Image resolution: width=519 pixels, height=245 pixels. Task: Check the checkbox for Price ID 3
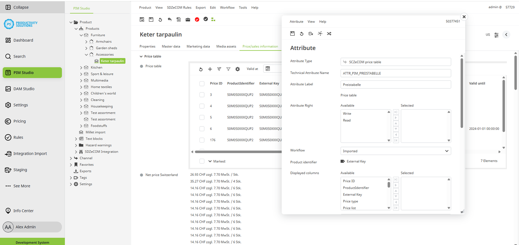(202, 95)
